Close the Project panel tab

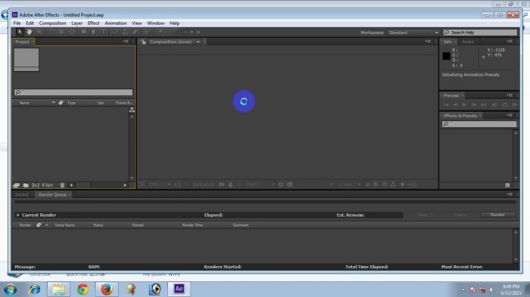(x=33, y=42)
